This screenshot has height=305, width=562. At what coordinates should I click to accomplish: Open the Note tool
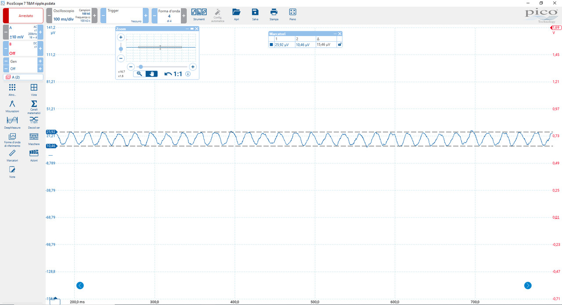coord(12,172)
